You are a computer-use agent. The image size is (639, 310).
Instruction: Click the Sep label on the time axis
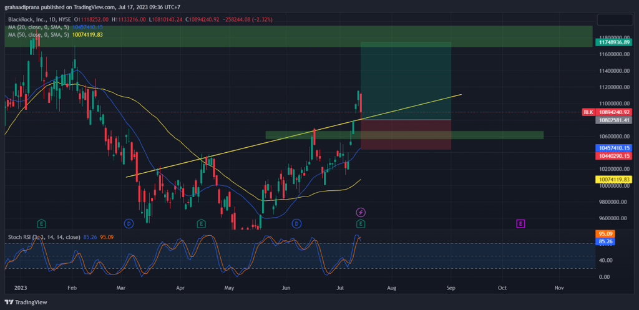pyautogui.click(x=451, y=288)
